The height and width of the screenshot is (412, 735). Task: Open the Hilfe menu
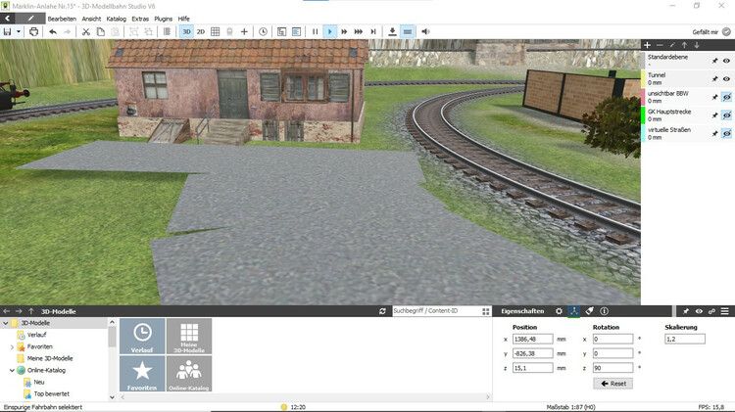pyautogui.click(x=184, y=19)
